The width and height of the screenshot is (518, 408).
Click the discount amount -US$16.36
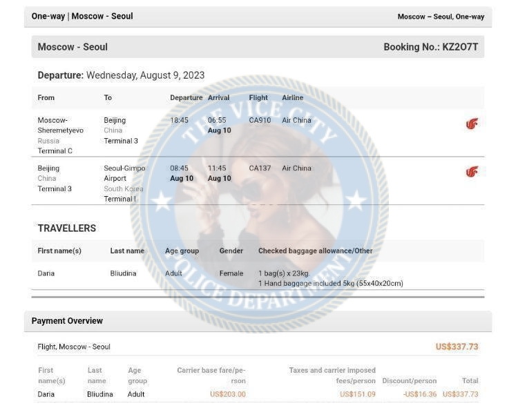pos(419,394)
